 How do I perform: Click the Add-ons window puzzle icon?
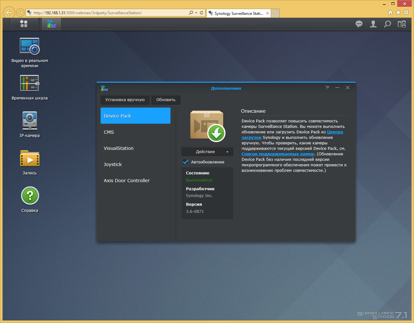coord(104,88)
